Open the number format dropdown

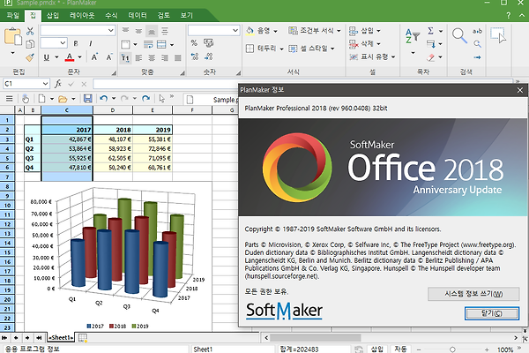[x=235, y=31]
